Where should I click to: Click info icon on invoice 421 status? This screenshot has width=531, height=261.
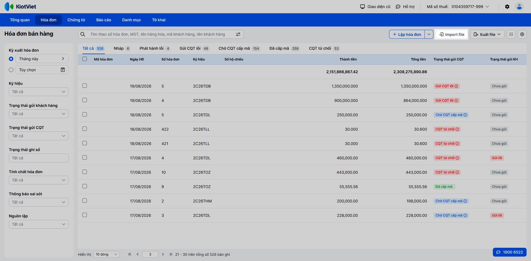(x=457, y=144)
